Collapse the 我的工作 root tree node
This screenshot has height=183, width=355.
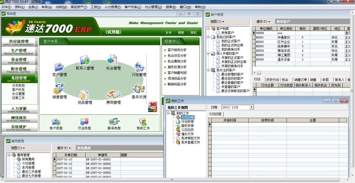point(168,113)
